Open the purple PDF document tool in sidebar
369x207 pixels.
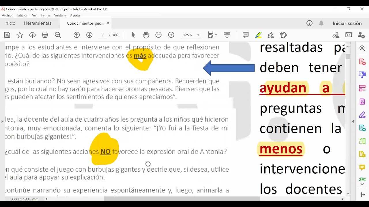click(x=362, y=101)
